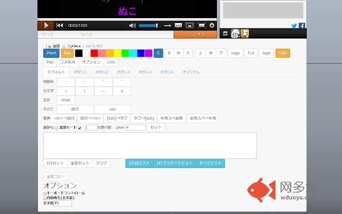Insert the 00a0 blank character
342x214 pixels.
tap(66, 100)
